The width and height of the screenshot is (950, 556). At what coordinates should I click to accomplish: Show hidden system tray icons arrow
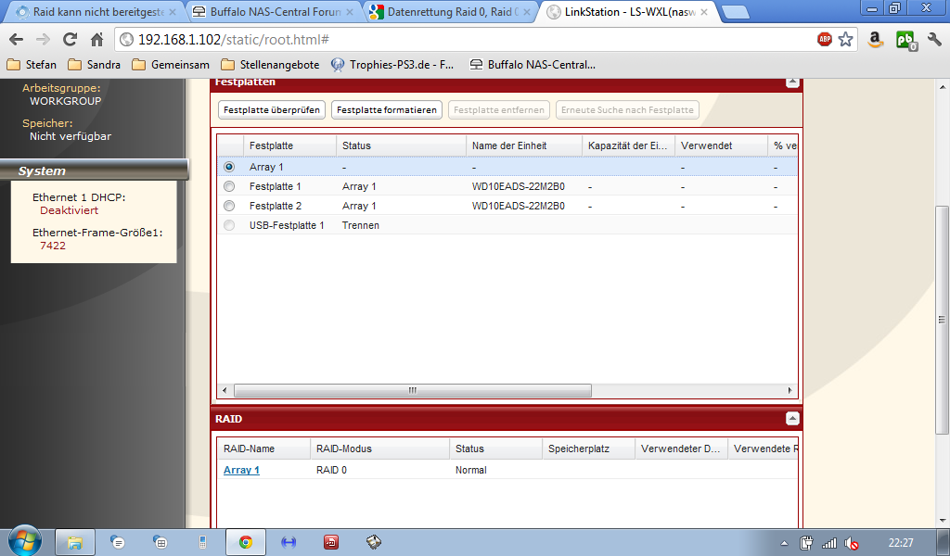784,543
